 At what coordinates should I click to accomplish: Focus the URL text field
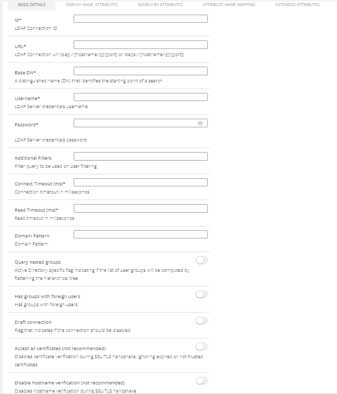click(140, 44)
